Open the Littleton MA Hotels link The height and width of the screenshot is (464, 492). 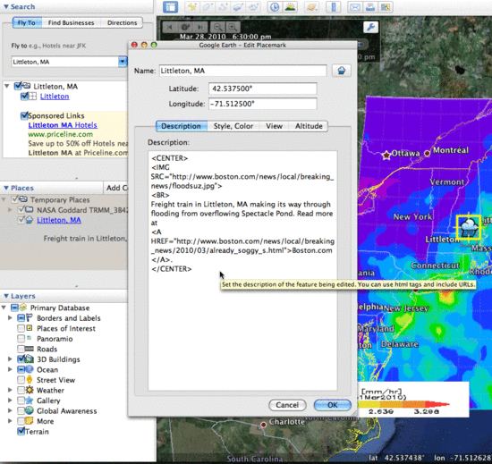63,125
